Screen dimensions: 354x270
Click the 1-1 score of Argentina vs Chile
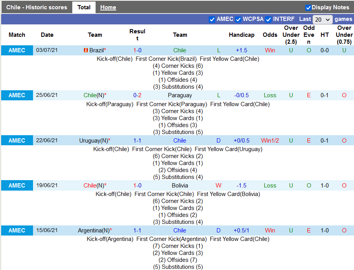pos(137,230)
